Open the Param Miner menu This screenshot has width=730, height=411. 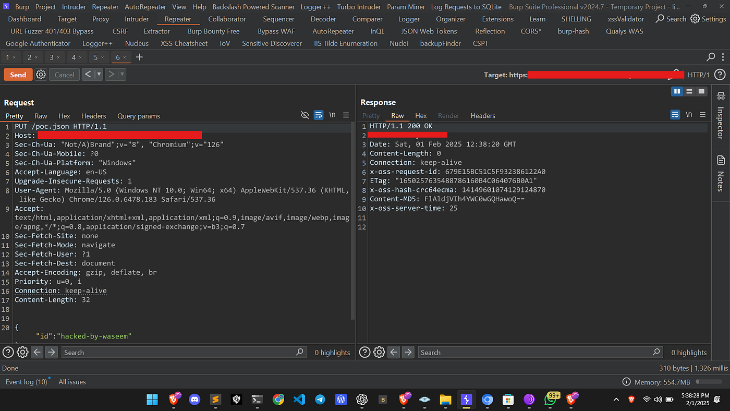[x=406, y=7]
